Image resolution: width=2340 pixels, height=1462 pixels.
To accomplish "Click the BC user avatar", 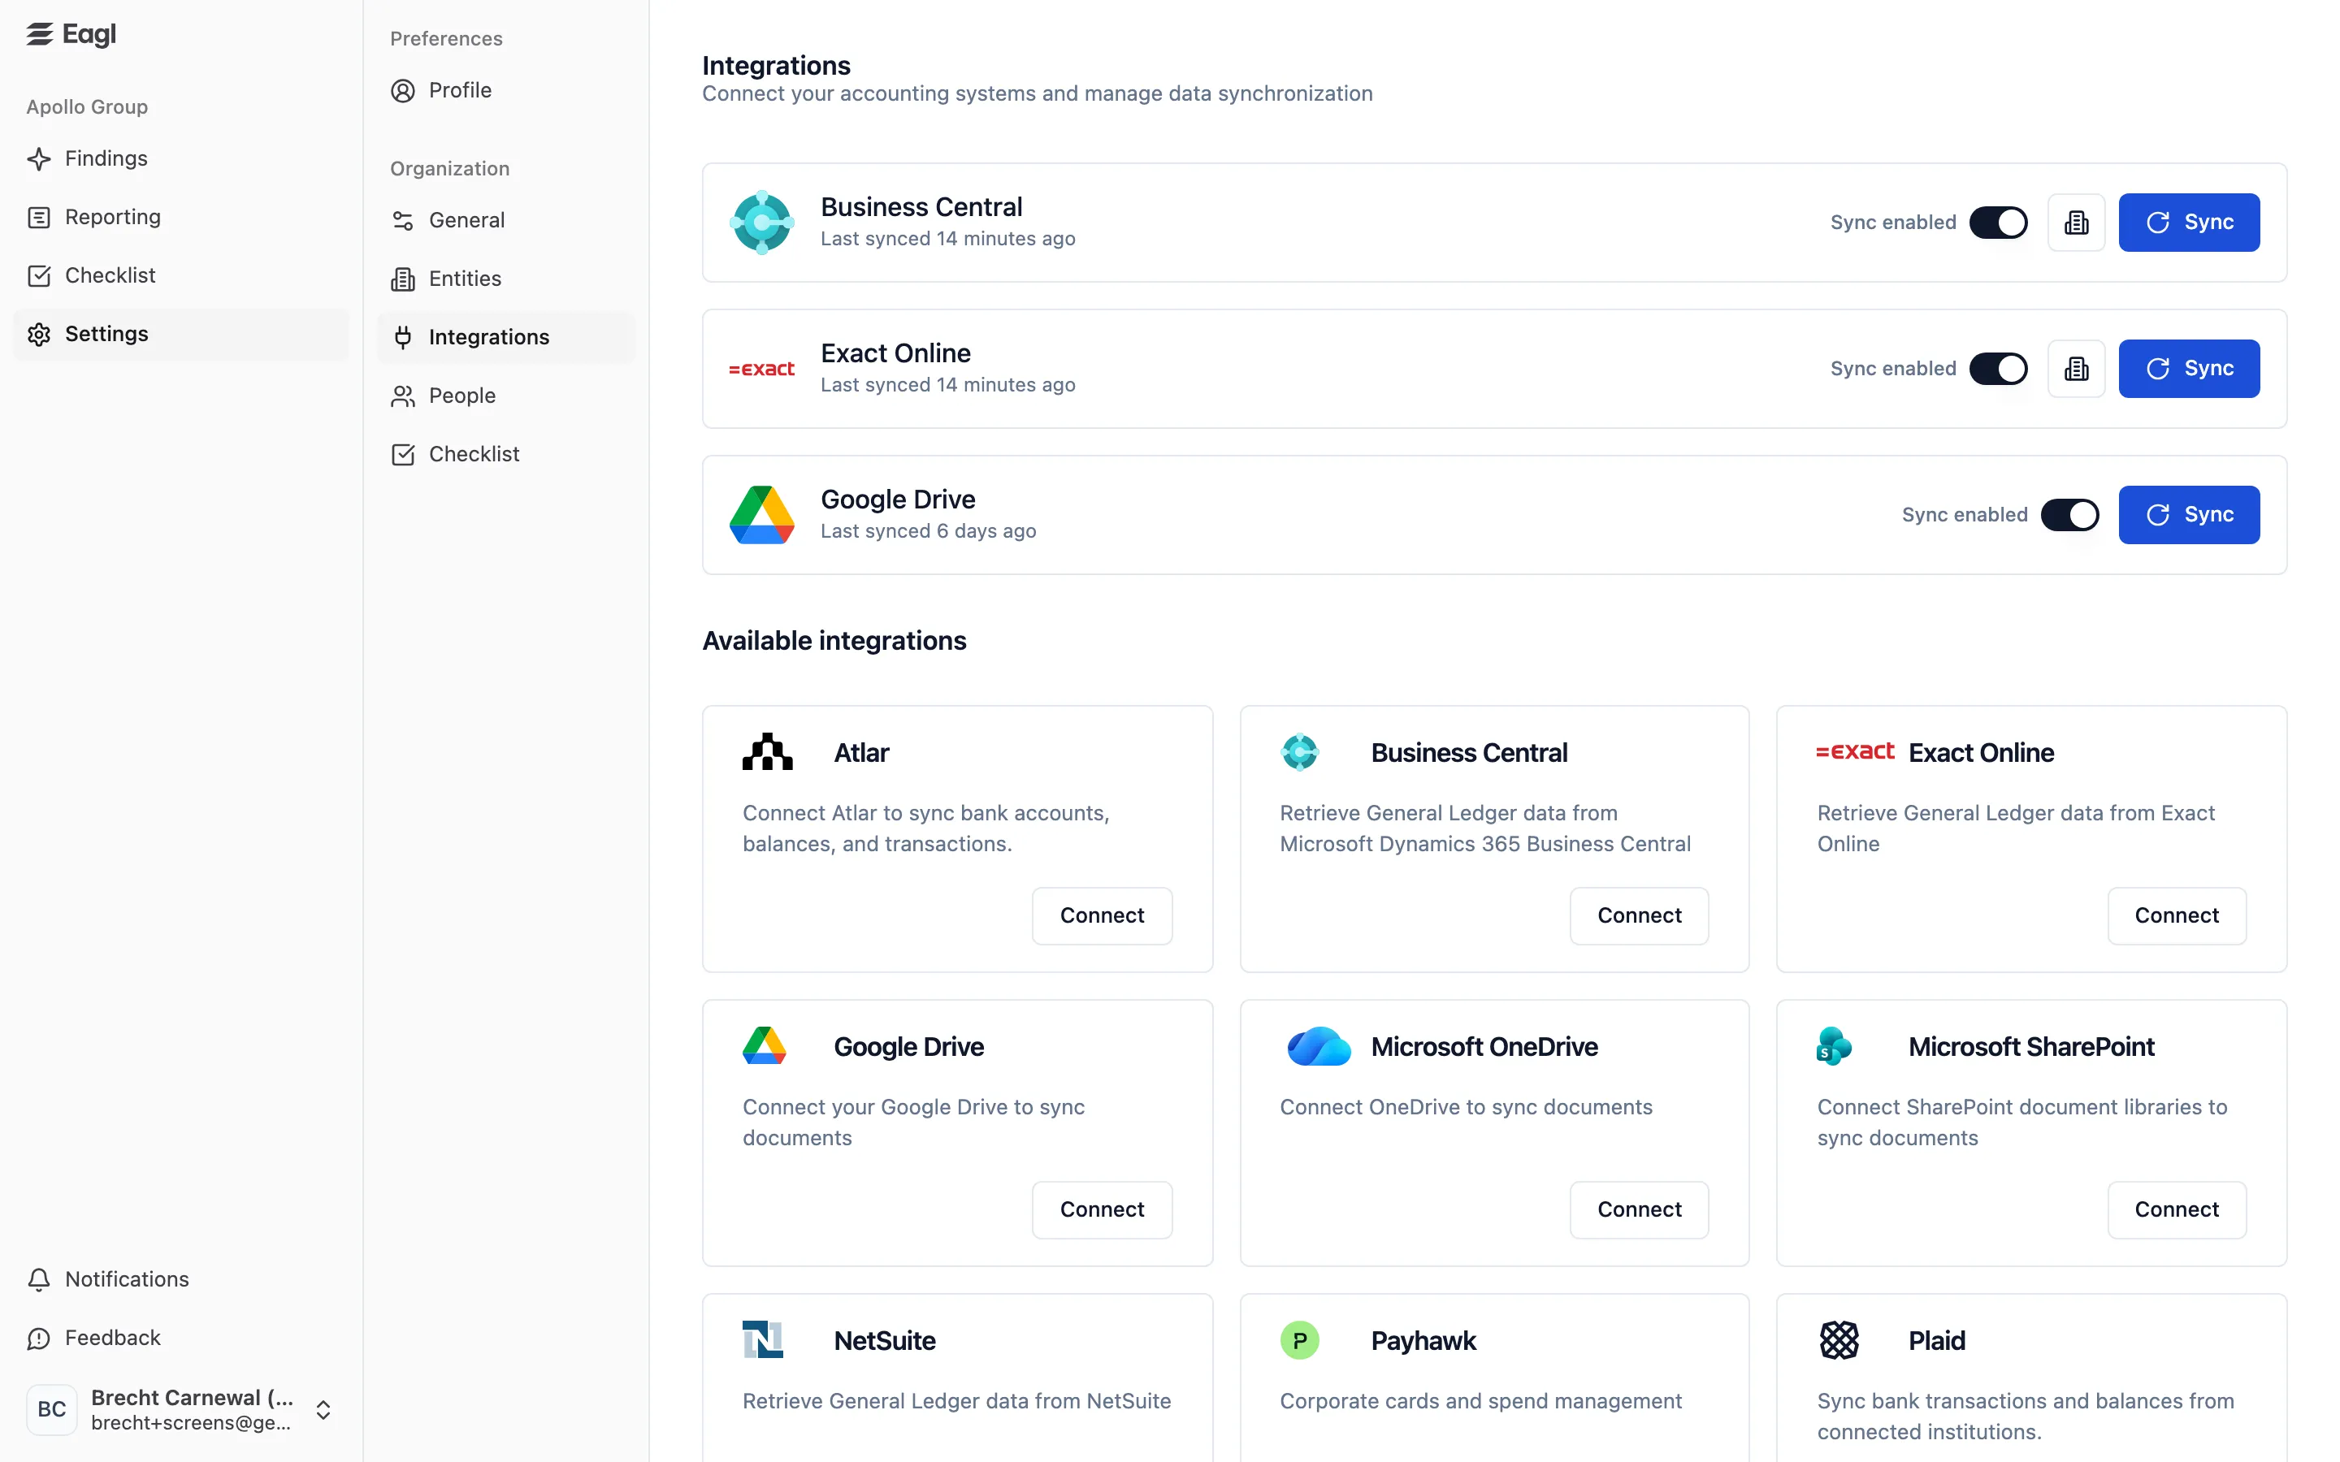I will pos(52,1410).
